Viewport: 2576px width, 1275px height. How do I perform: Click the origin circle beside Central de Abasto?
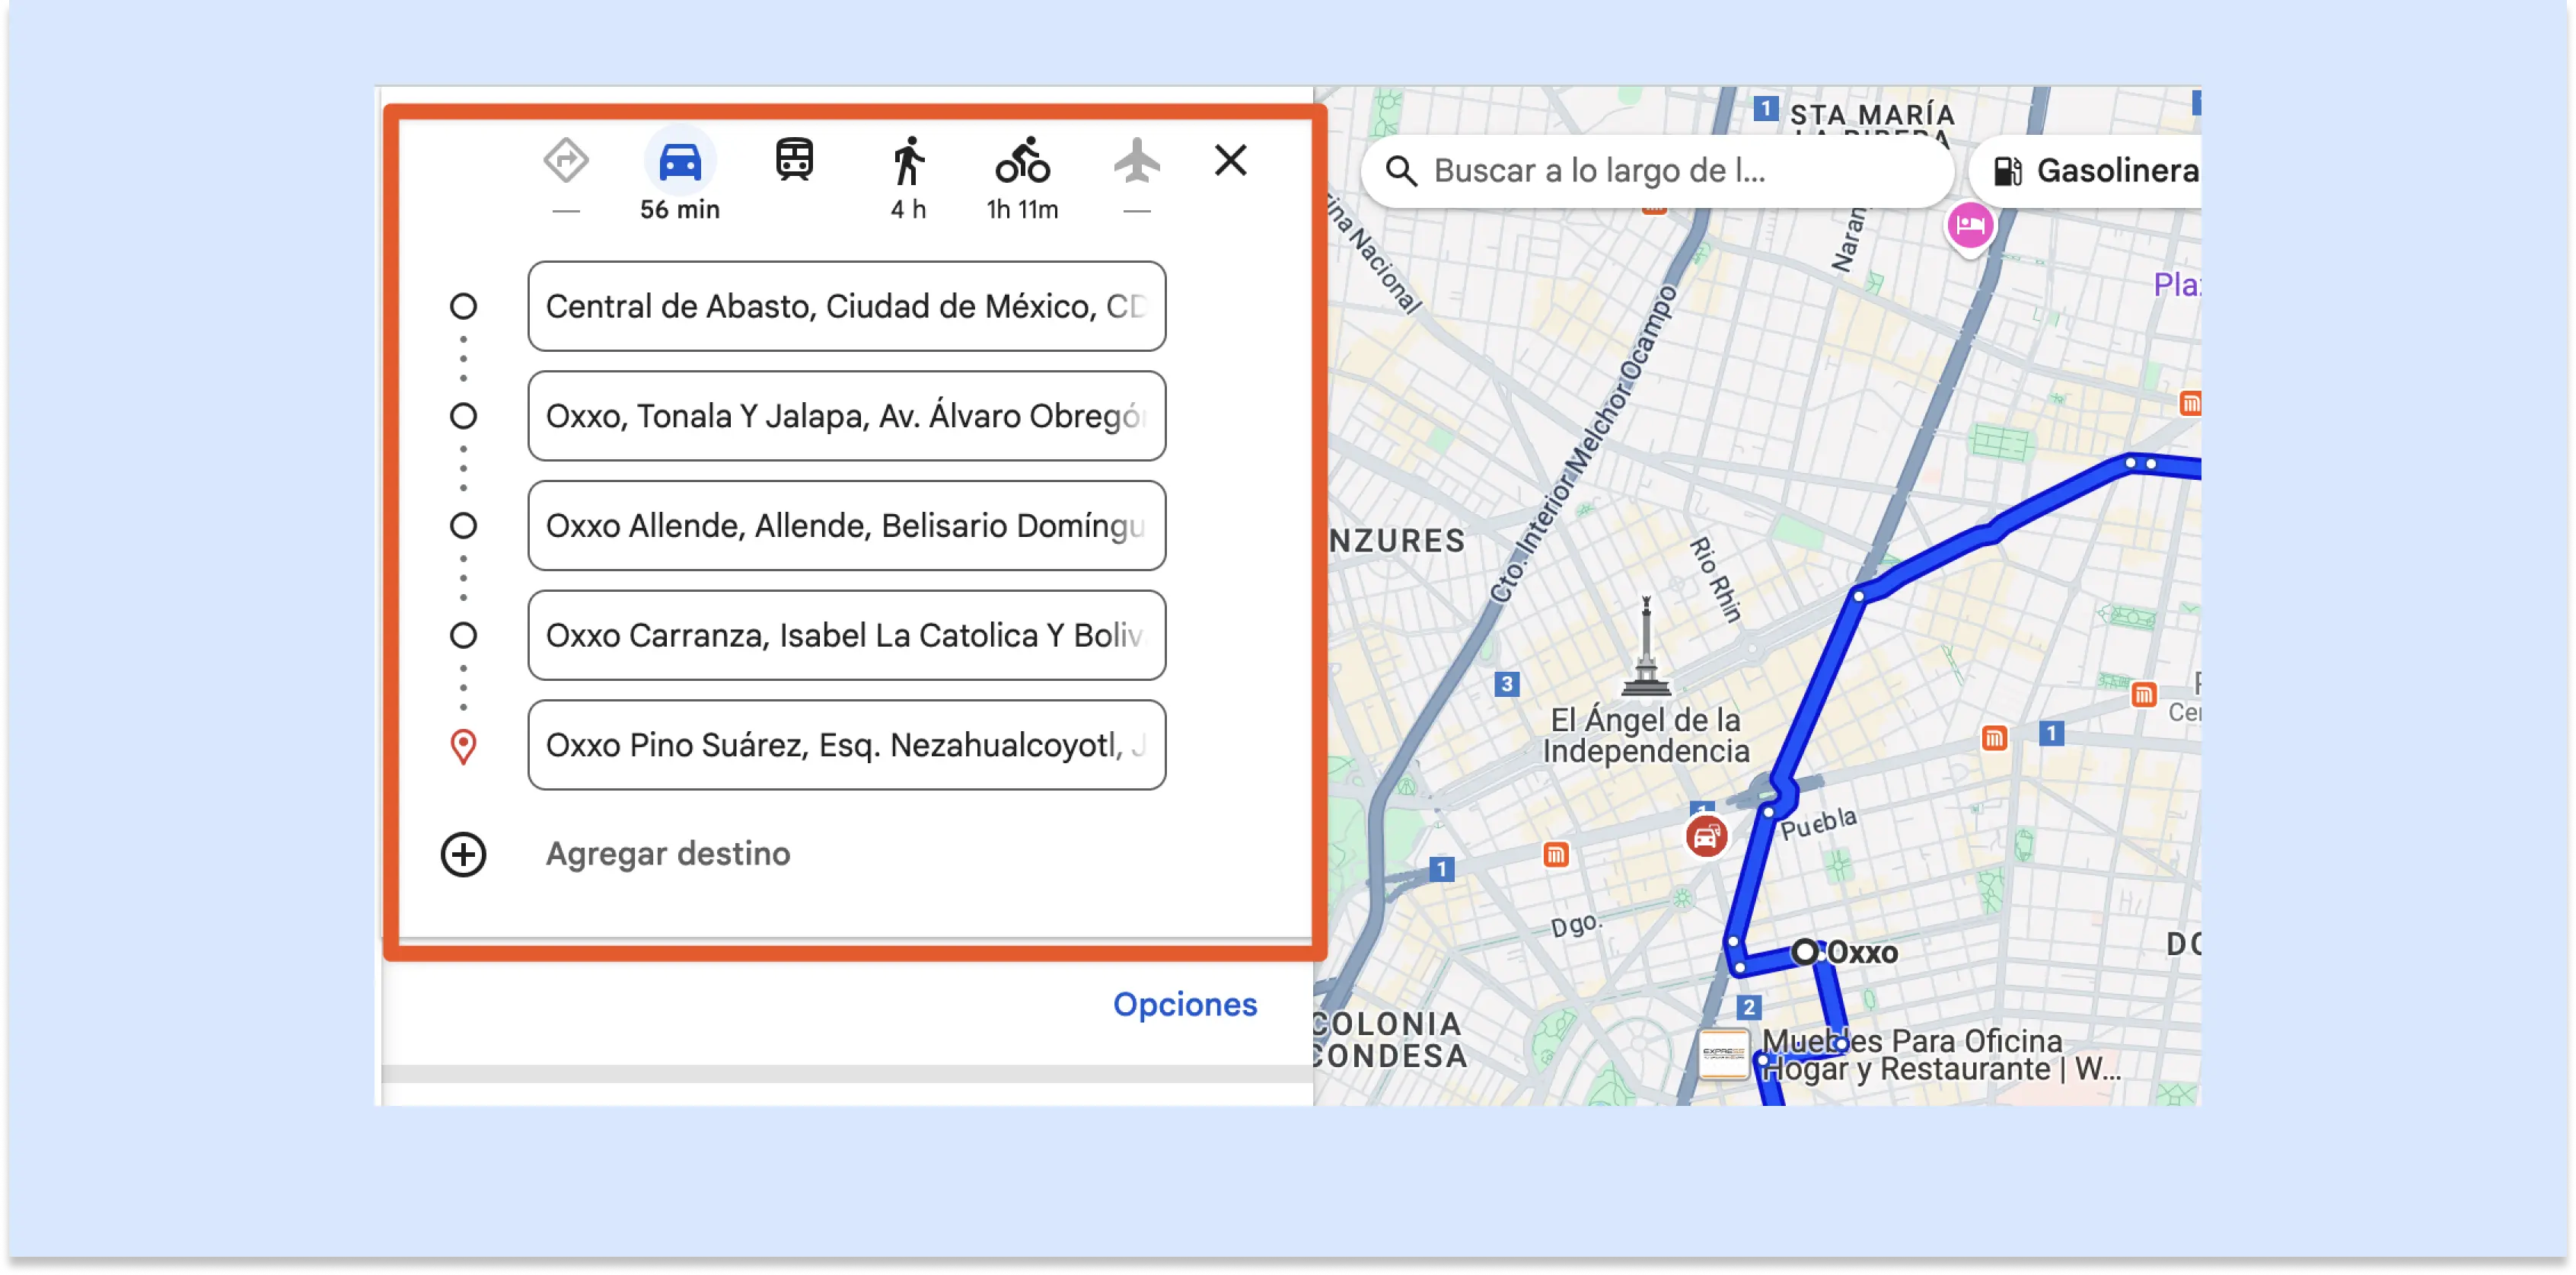[x=463, y=306]
